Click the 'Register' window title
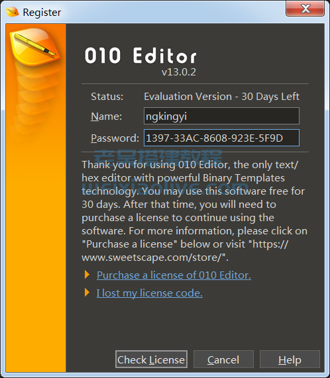 click(x=42, y=13)
